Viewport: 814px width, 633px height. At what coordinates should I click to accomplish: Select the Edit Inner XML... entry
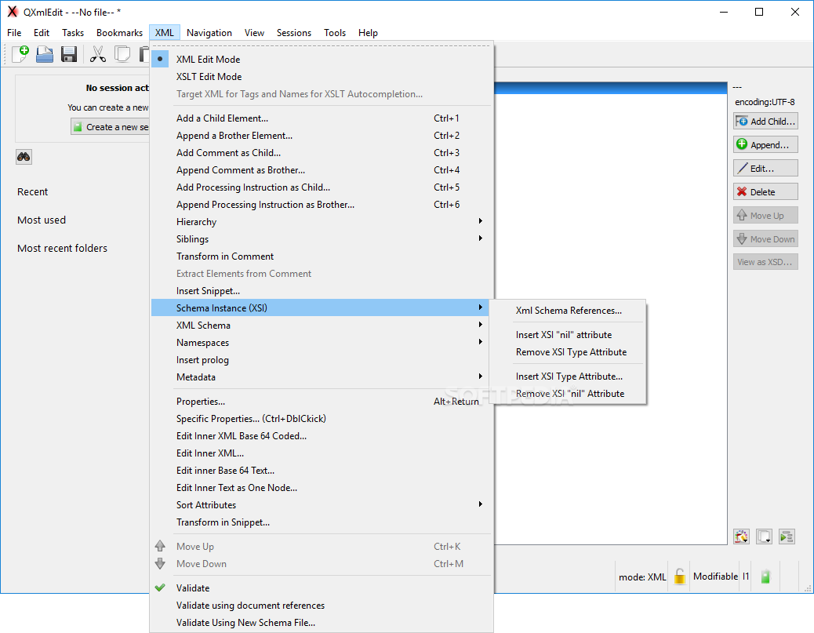click(x=322, y=453)
